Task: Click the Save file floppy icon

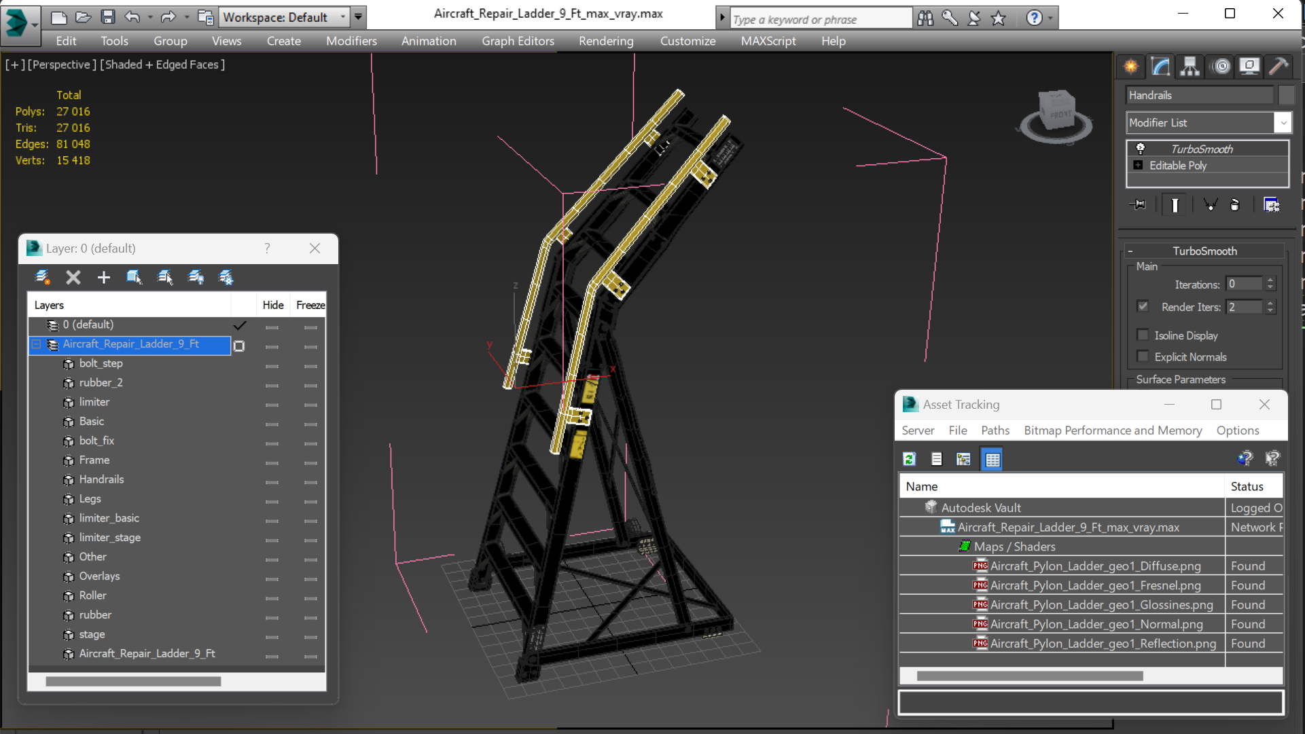Action: [x=107, y=17]
